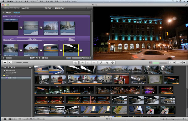The height and width of the screenshot is (121, 188).
Task: Click the green audio level meter
Action: point(160,63)
